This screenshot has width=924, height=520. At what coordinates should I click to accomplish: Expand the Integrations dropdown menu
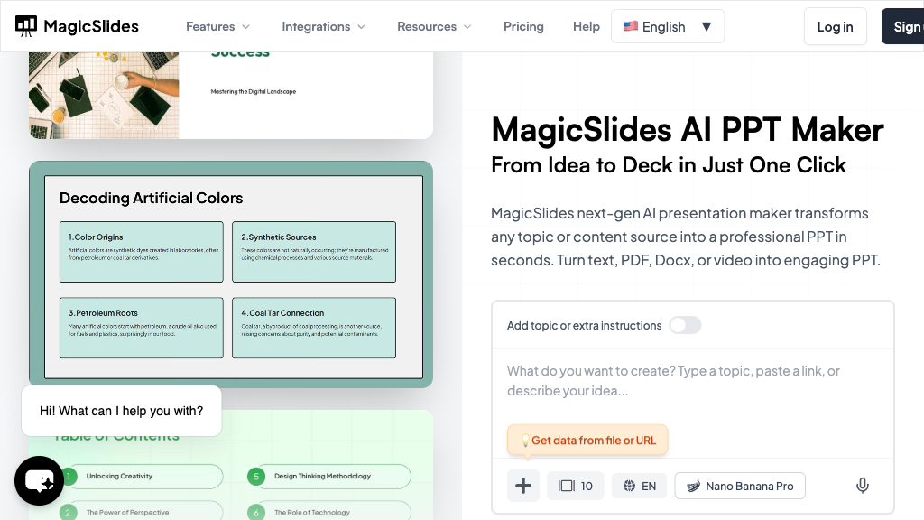[323, 26]
